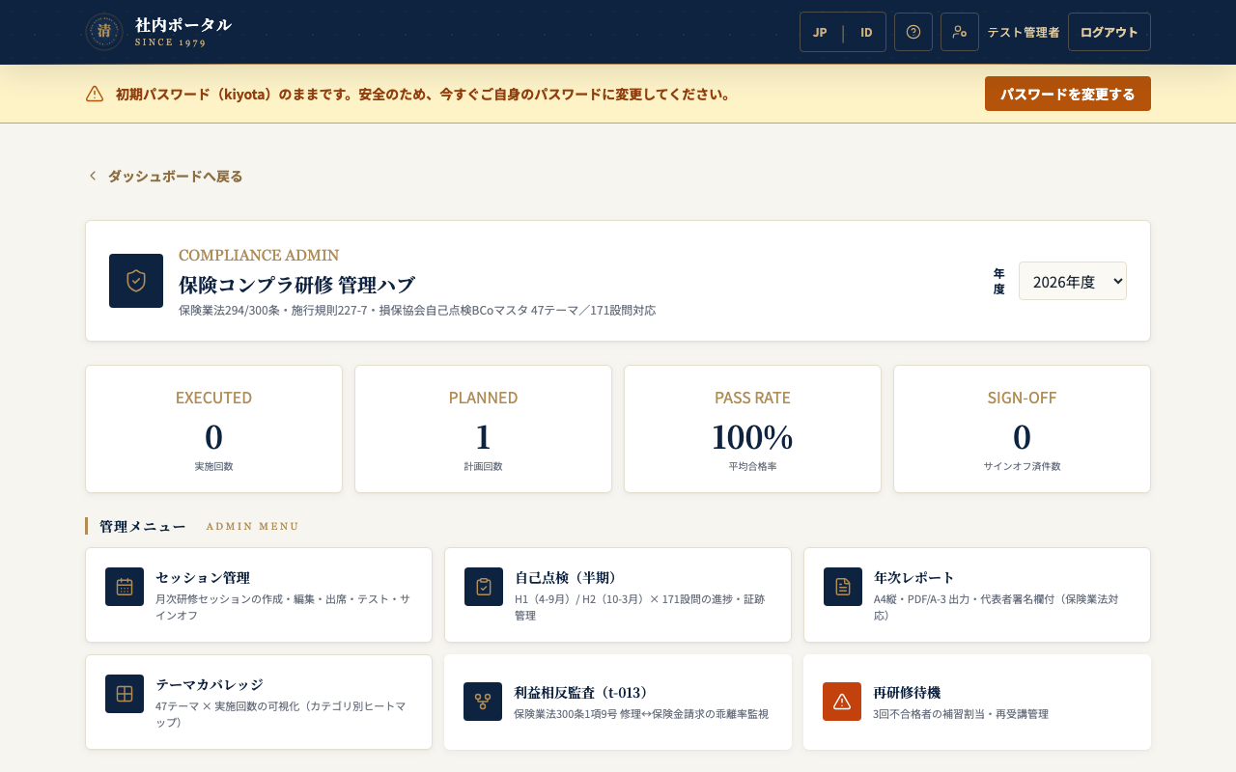1236x772 pixels.
Task: Switch language to JP
Action: pos(820,32)
